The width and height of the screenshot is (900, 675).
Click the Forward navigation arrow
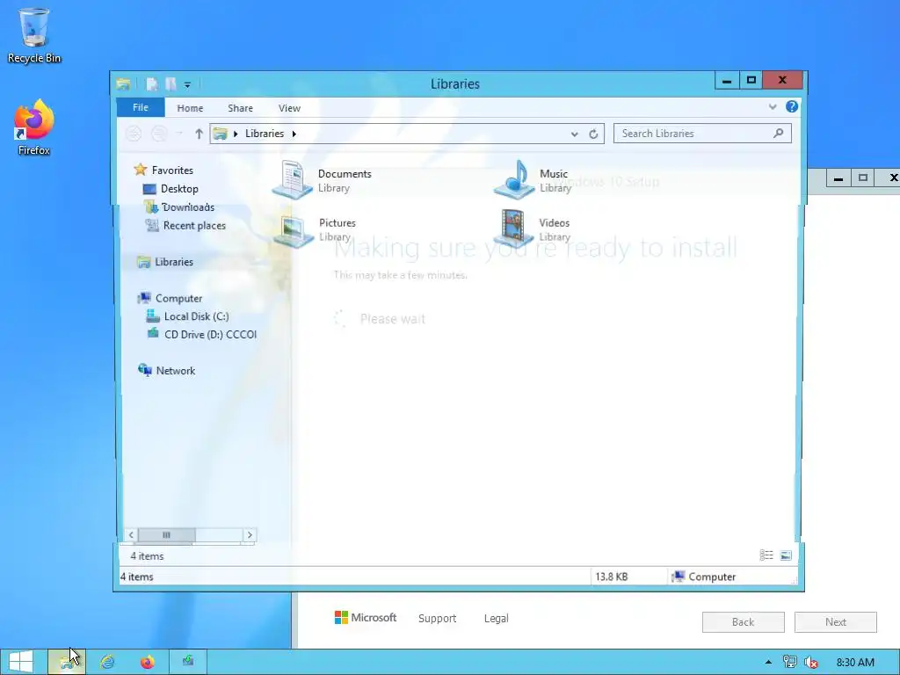point(159,134)
